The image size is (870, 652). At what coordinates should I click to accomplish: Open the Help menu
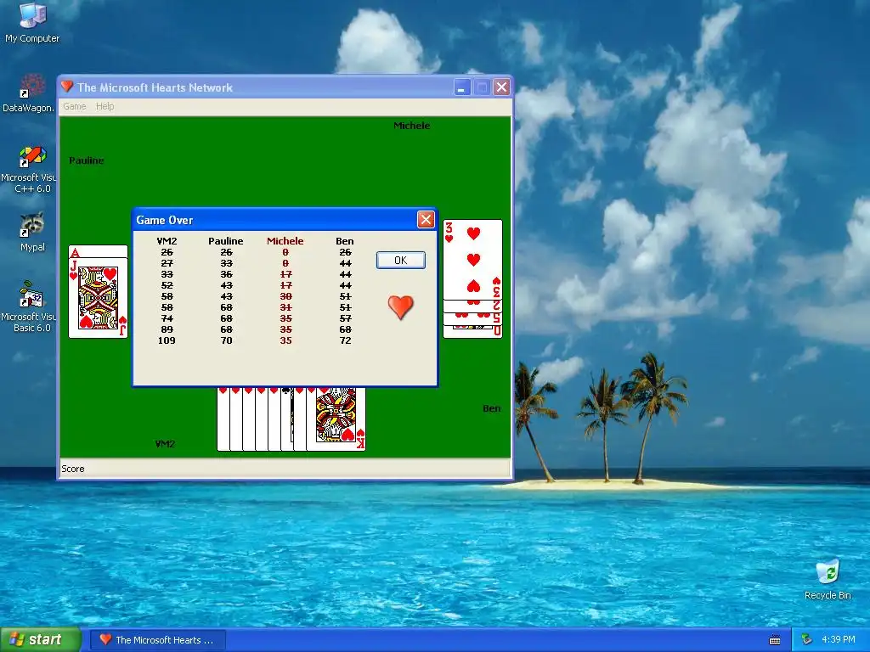105,106
